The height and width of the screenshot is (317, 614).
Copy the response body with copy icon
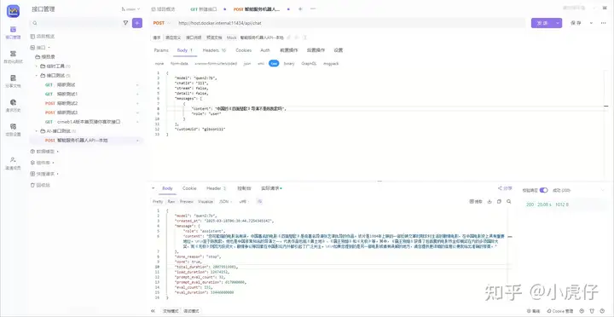click(499, 202)
